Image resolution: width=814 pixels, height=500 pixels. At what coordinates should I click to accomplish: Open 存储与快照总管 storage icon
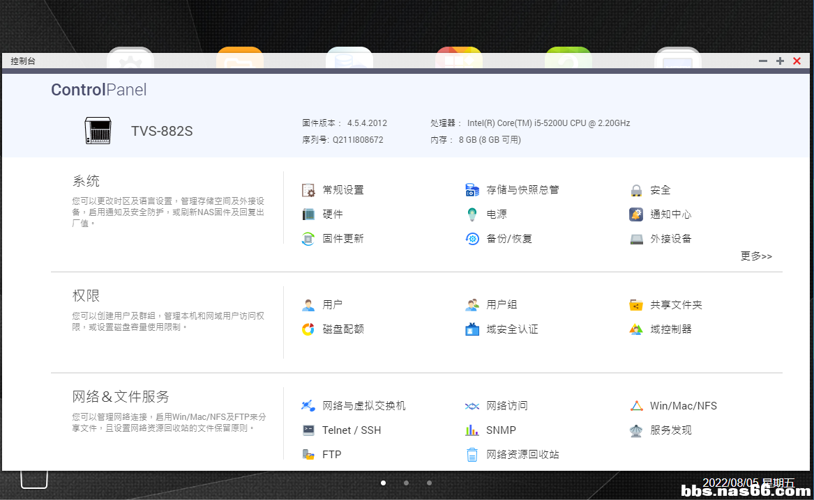(x=472, y=190)
